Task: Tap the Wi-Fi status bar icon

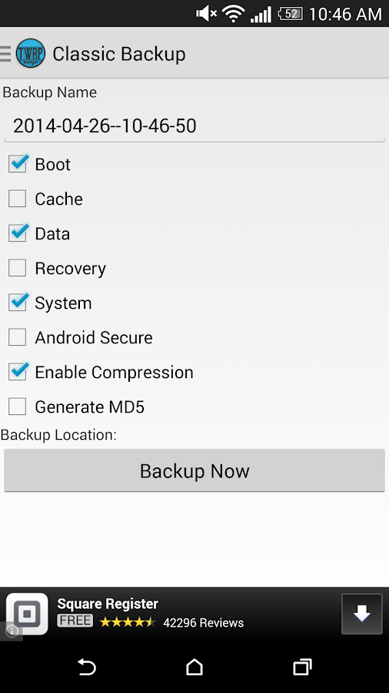Action: point(234,14)
